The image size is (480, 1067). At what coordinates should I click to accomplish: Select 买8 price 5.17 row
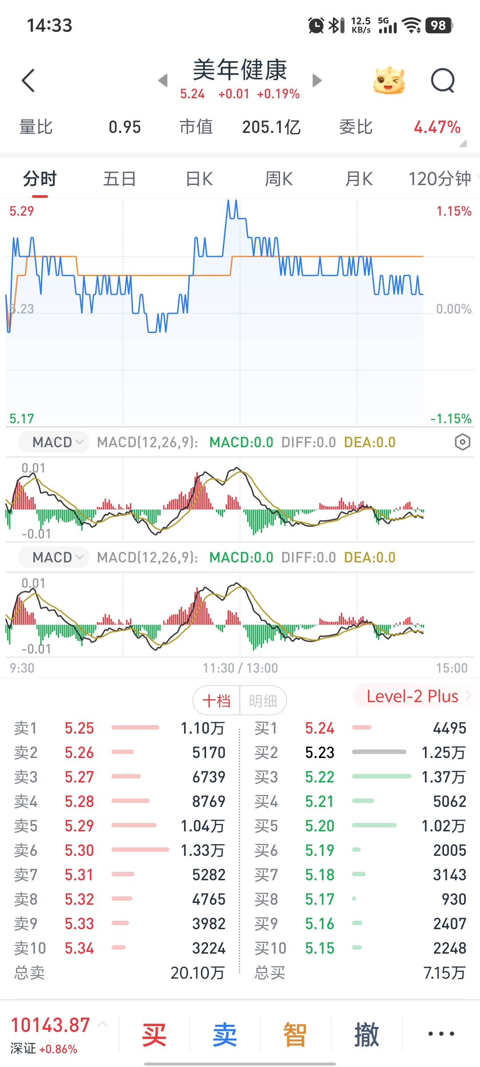tap(360, 899)
